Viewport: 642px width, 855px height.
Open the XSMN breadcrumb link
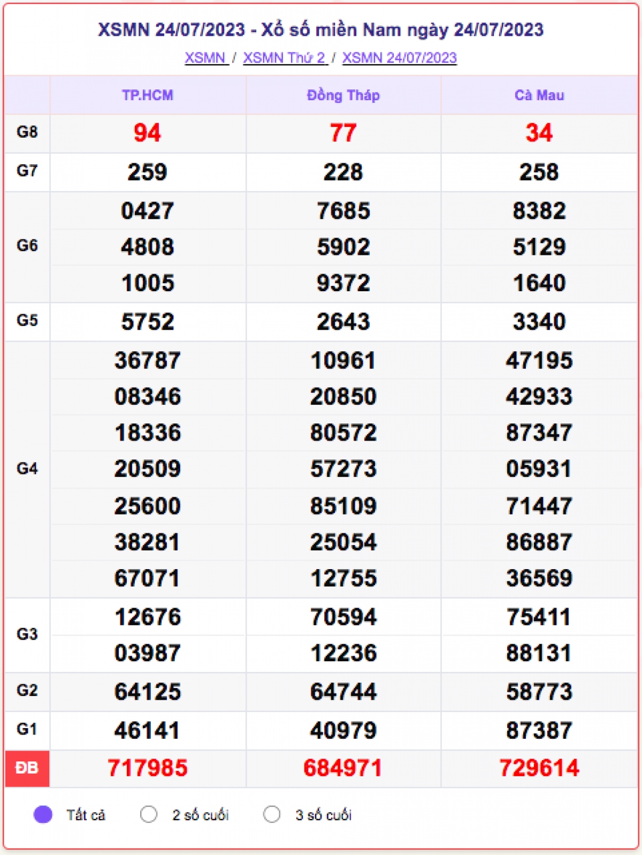coord(206,58)
